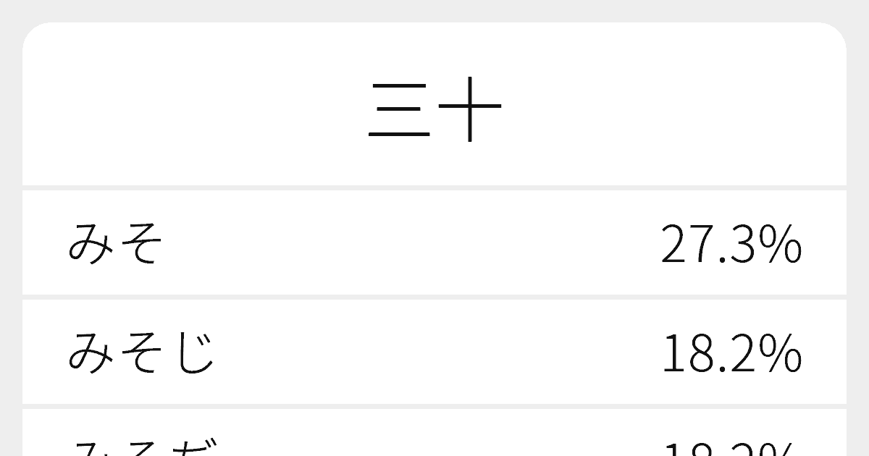
Task: Click empty space in the みそじ row
Action: (434, 353)
